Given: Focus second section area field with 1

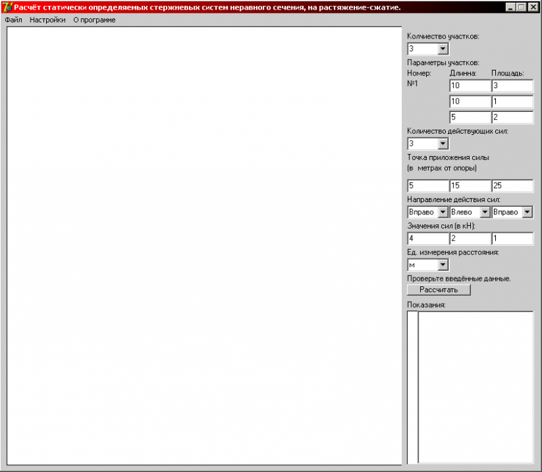Looking at the screenshot, I should point(512,102).
